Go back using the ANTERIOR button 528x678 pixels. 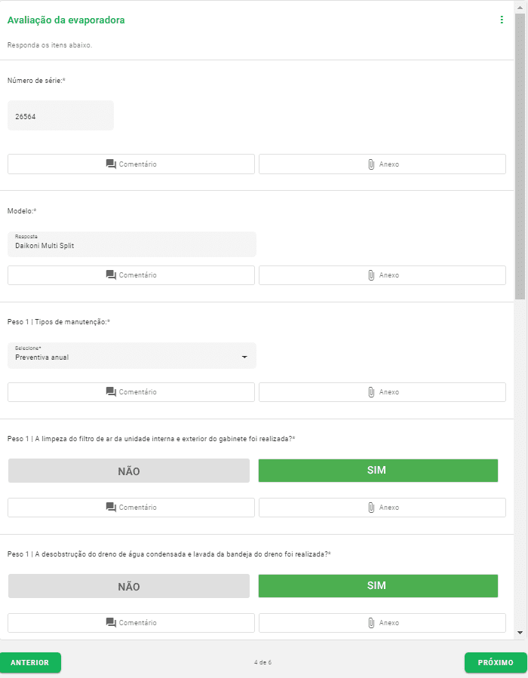(31, 662)
